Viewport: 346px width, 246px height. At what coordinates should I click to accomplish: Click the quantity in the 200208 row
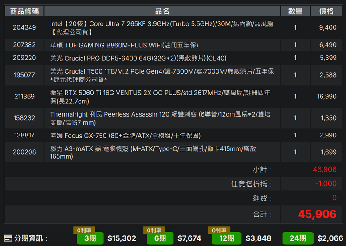295,152
